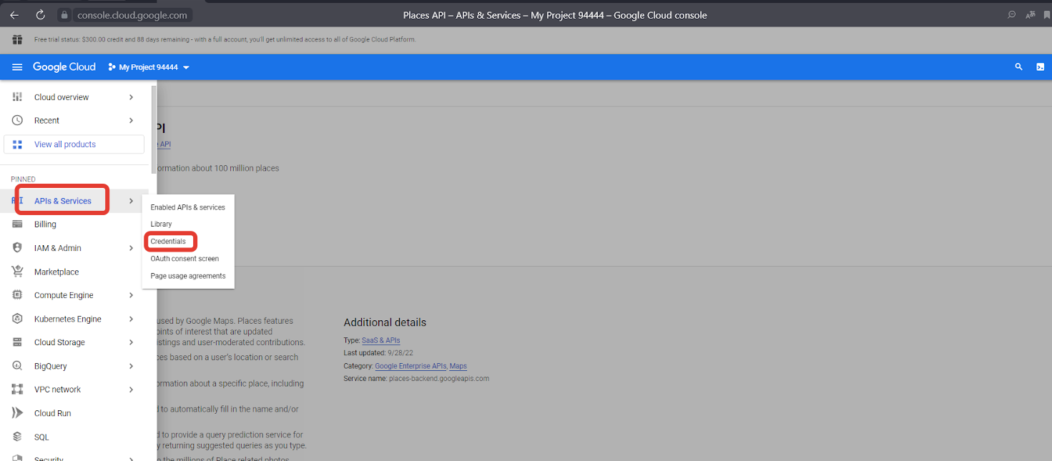Click the Compute Engine chip icon

coord(17,295)
